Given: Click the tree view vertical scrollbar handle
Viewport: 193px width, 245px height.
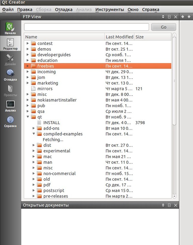Looking at the screenshot, I should click(x=174, y=81).
